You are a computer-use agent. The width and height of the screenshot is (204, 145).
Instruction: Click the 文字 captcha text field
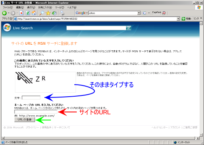tap(31, 97)
